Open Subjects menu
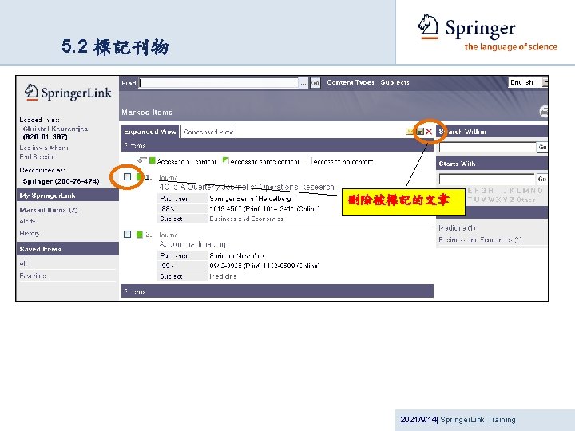This screenshot has height=431, width=575. click(x=395, y=82)
